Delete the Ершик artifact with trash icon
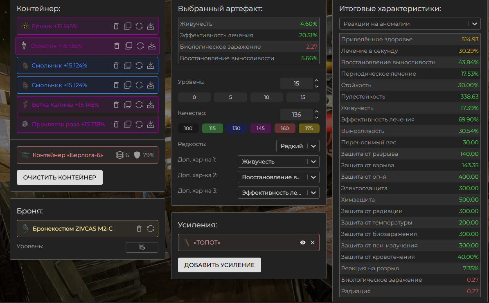The width and height of the screenshot is (489, 303). click(x=116, y=26)
